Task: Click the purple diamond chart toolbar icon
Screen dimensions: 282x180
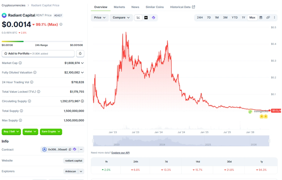Action: pos(153,18)
